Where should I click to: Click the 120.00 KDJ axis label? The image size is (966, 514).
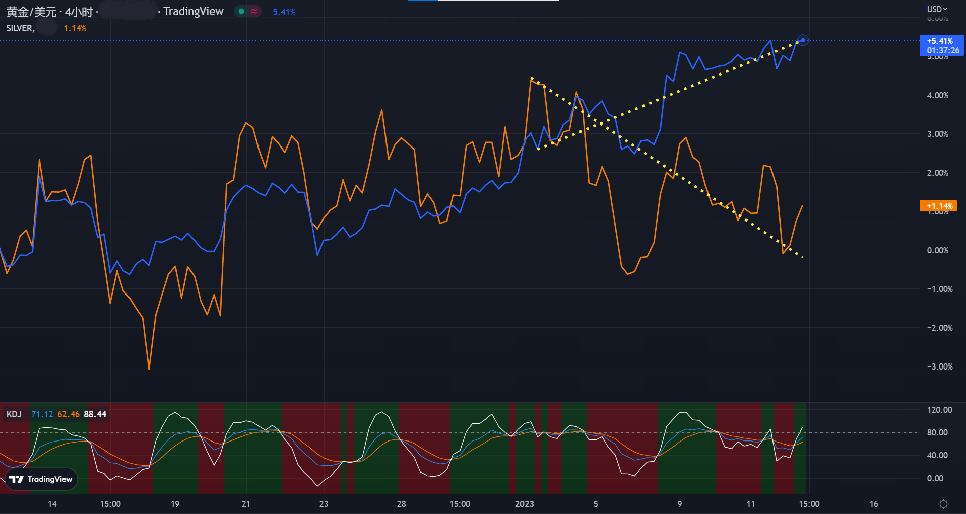(x=940, y=410)
